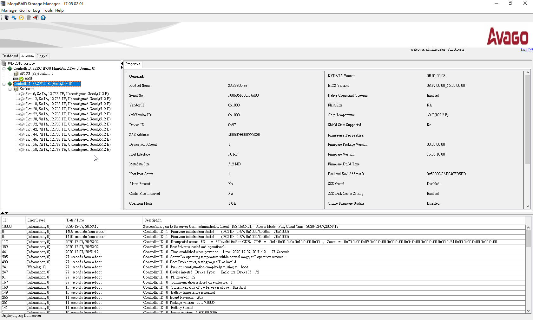Click the server icon in the toolbar
This screenshot has width=533, height=320.
coord(7,18)
